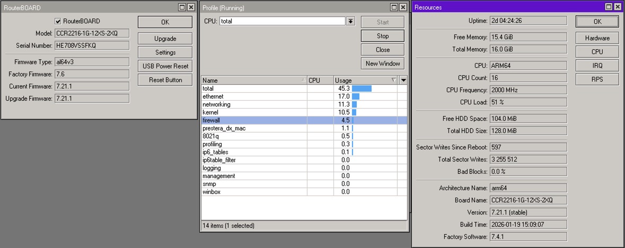Screen dimensions: 625x248
Task: Stop the running profile
Action: click(383, 36)
